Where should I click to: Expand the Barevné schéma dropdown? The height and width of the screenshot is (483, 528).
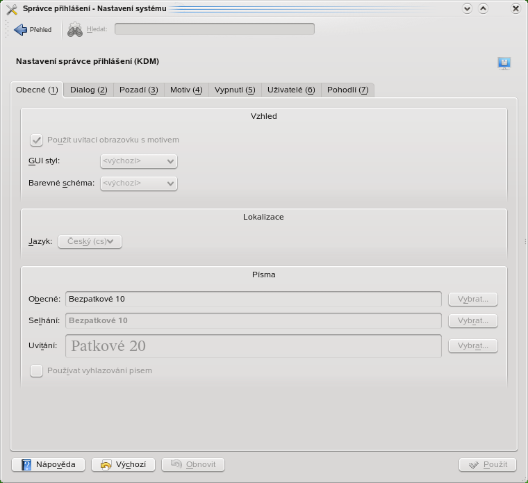pyautogui.click(x=139, y=183)
